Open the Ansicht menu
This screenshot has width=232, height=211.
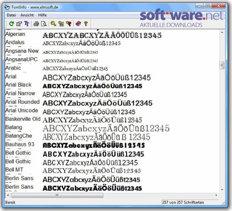27,15
